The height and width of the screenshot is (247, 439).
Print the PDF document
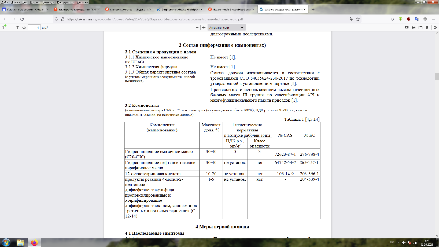click(x=413, y=27)
